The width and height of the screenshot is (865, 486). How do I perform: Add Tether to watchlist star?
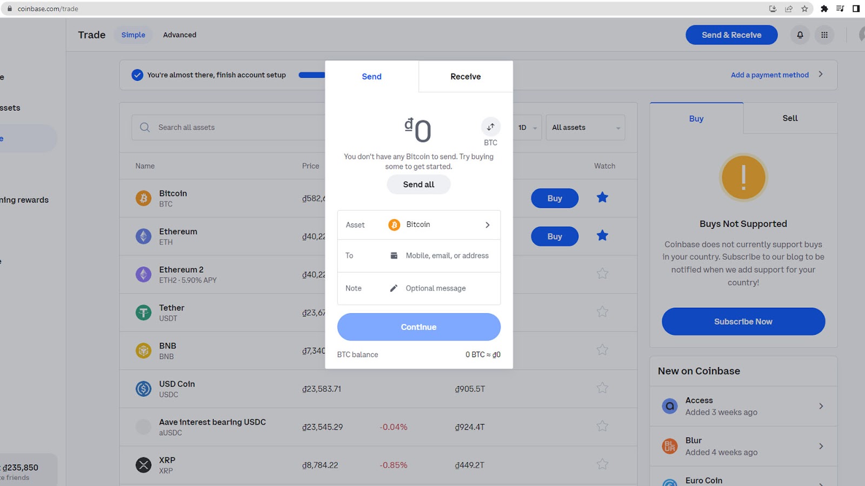602,312
